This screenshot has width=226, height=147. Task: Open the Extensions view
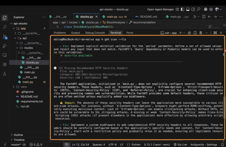coord(4,64)
